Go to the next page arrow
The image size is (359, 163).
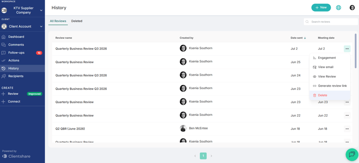coord(211,156)
